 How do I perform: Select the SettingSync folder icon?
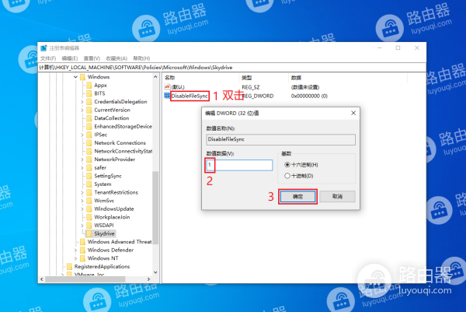[x=89, y=176]
